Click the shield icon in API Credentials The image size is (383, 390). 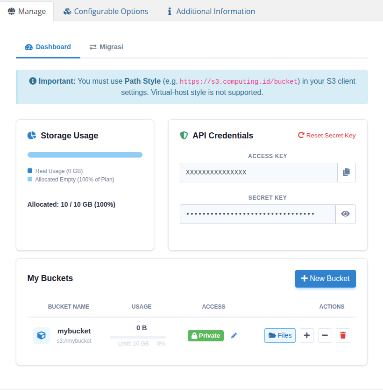click(x=184, y=135)
